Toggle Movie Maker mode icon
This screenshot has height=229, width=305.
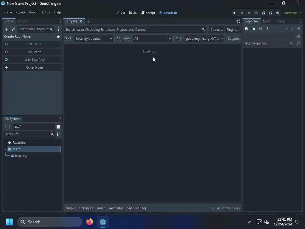coord(278,13)
